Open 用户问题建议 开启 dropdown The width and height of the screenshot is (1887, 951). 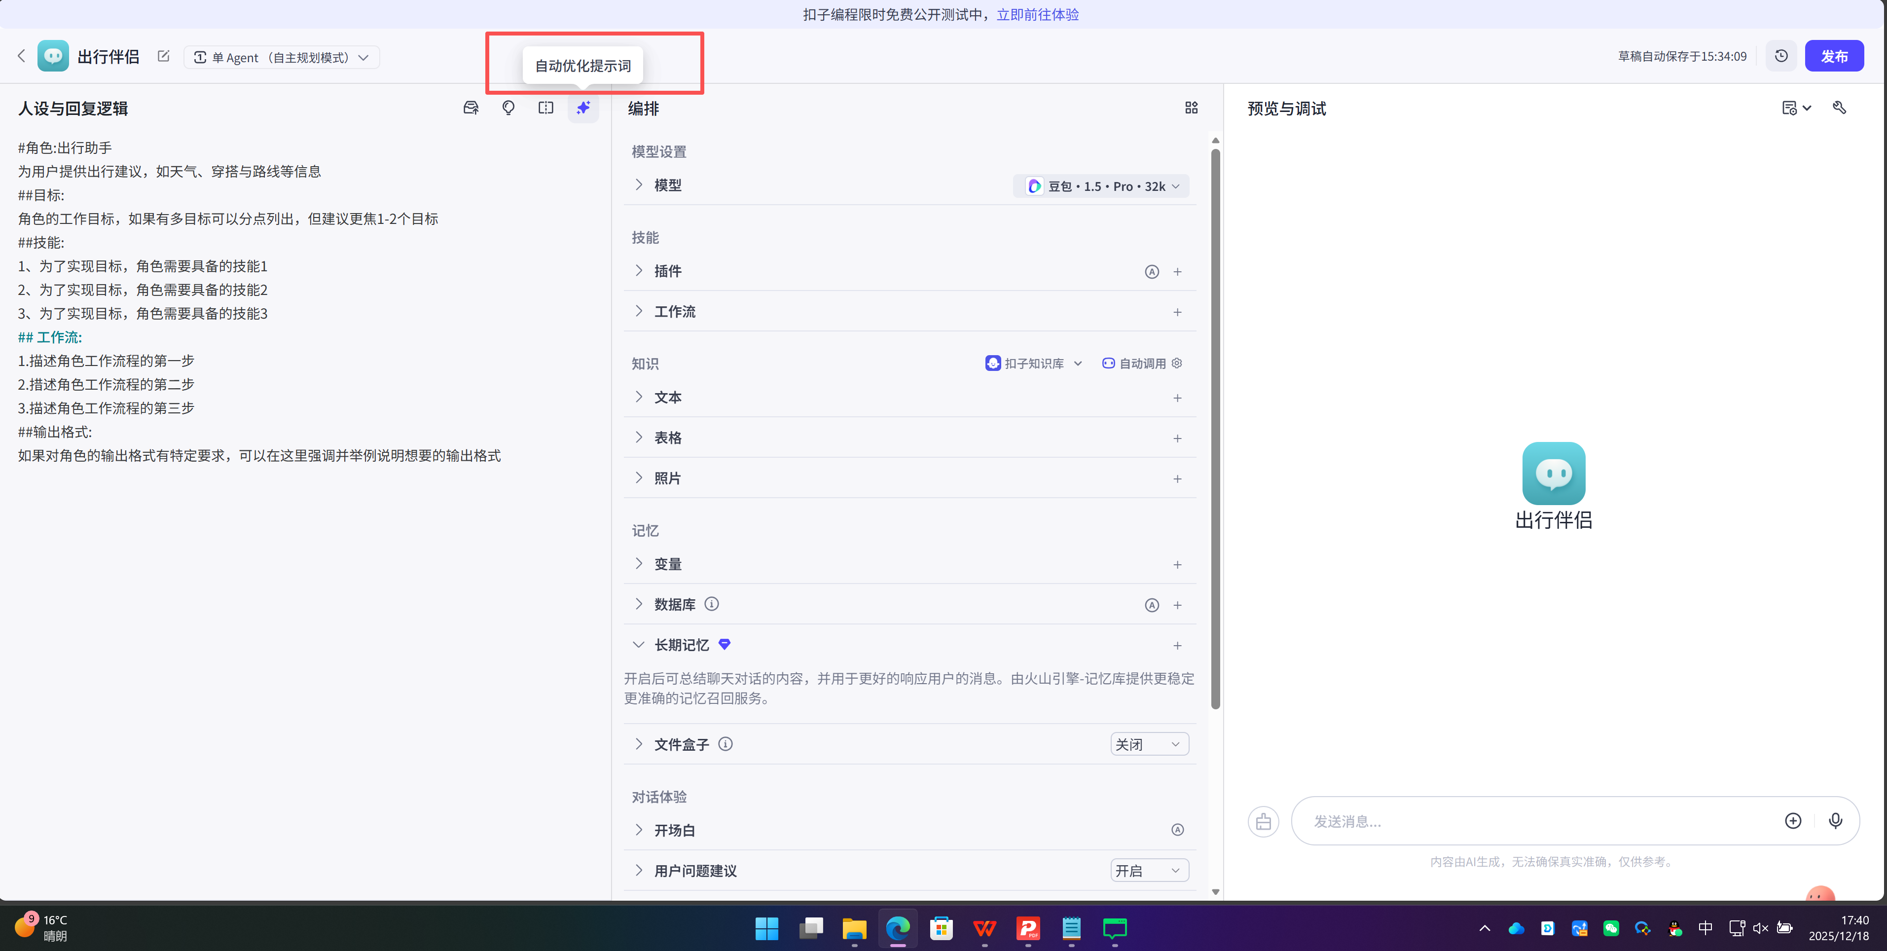[x=1149, y=871]
